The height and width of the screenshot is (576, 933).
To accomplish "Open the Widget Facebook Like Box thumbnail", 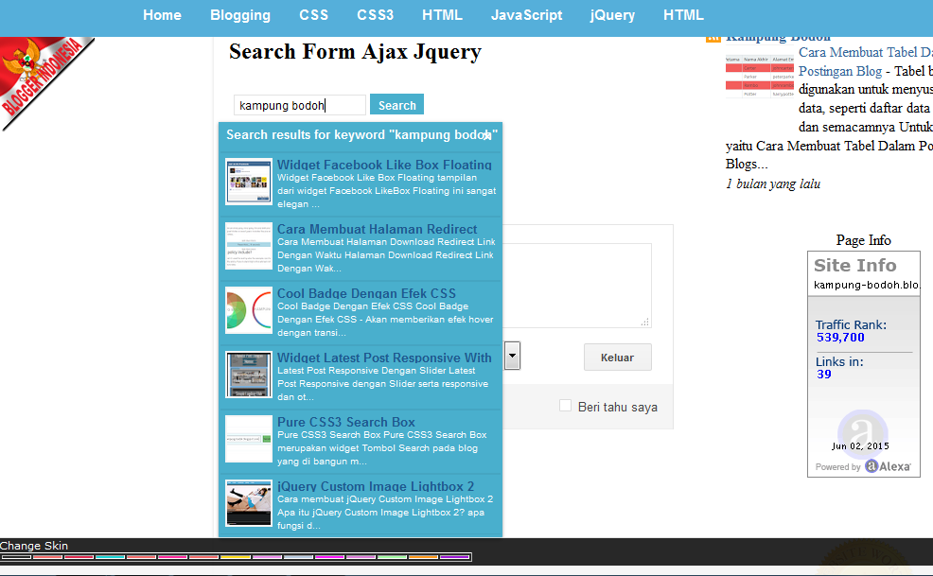I will 249,182.
